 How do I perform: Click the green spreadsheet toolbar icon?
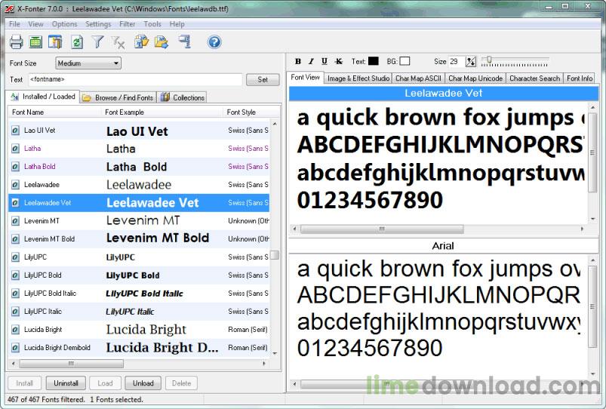(35, 42)
